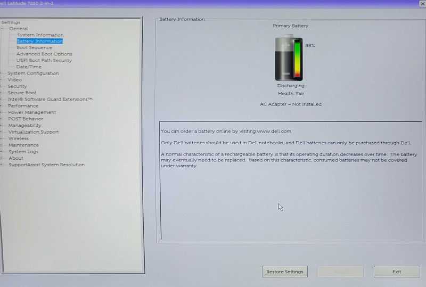Close the BIOS setup window
The height and width of the screenshot is (287, 426).
pos(422,4)
